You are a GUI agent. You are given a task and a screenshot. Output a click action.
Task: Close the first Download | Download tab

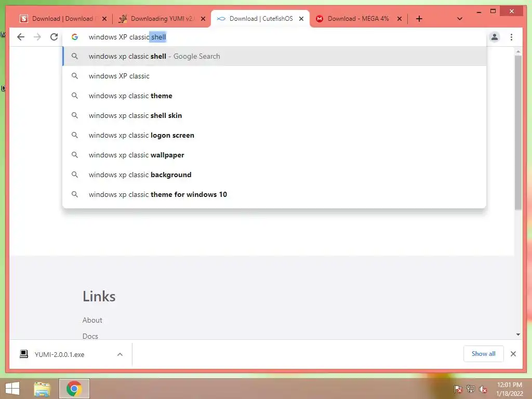tap(104, 19)
